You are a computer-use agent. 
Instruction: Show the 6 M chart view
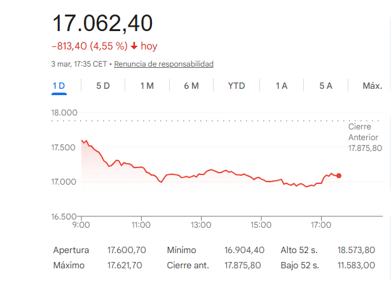[x=191, y=86]
